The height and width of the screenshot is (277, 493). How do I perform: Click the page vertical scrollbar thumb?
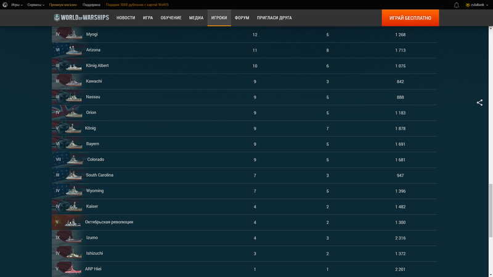[x=491, y=211]
